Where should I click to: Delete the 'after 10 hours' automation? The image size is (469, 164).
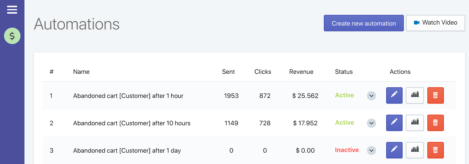pos(435,123)
